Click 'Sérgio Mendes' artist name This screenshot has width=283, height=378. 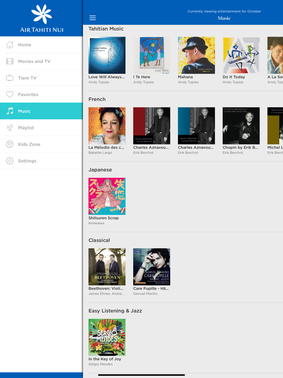[100, 364]
